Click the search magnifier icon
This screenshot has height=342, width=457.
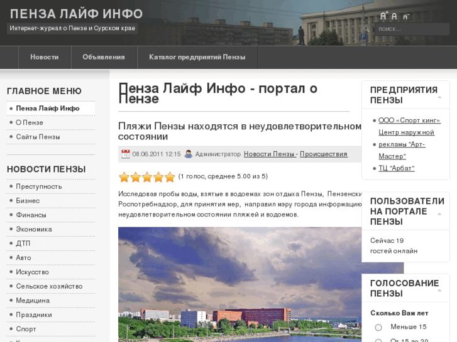click(x=366, y=29)
